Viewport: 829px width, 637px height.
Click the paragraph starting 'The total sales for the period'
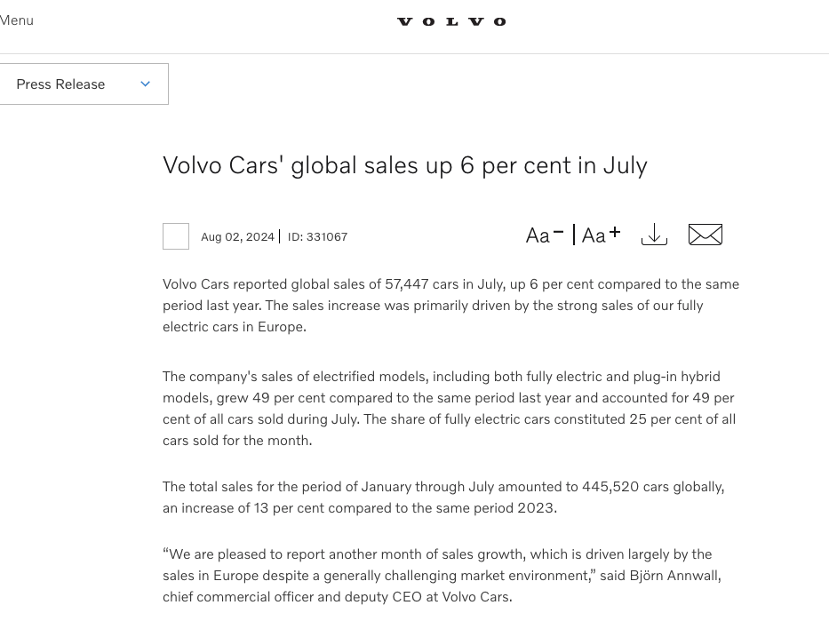[x=443, y=498]
